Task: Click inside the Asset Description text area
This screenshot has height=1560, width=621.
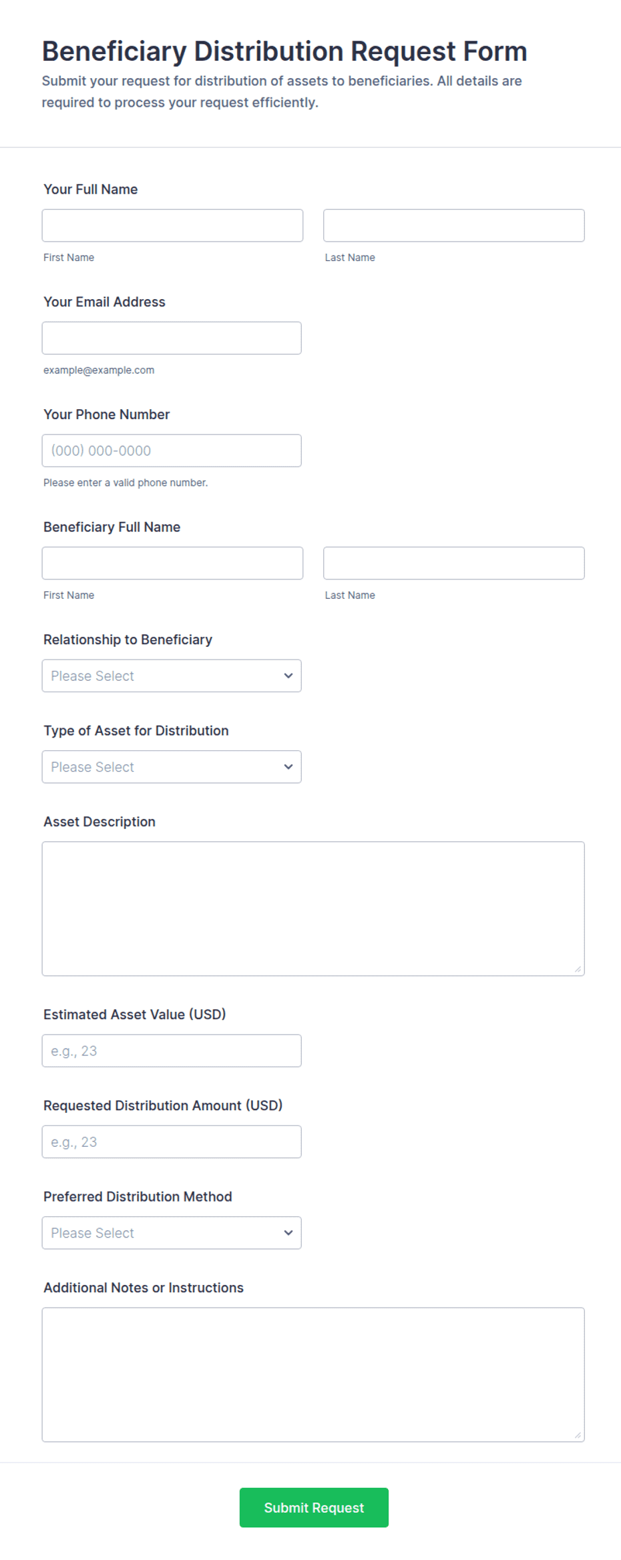Action: [x=313, y=908]
